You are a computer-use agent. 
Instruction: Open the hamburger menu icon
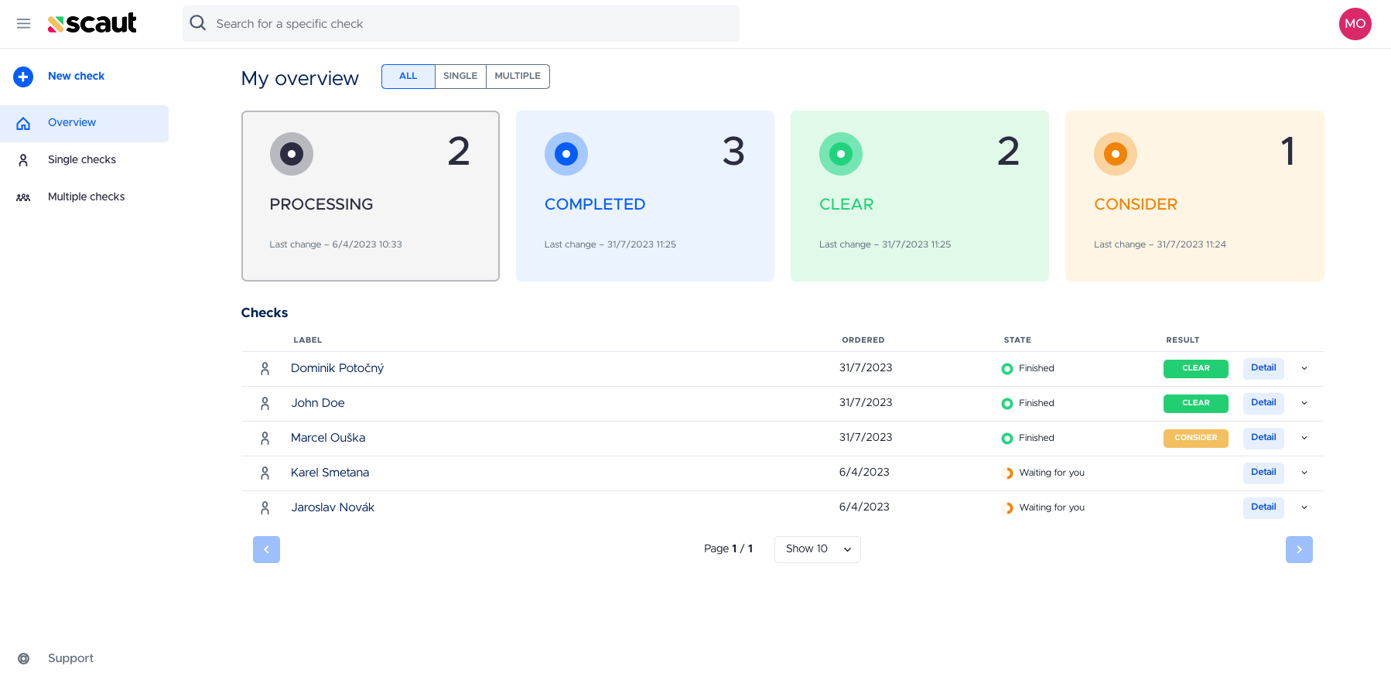coord(23,24)
